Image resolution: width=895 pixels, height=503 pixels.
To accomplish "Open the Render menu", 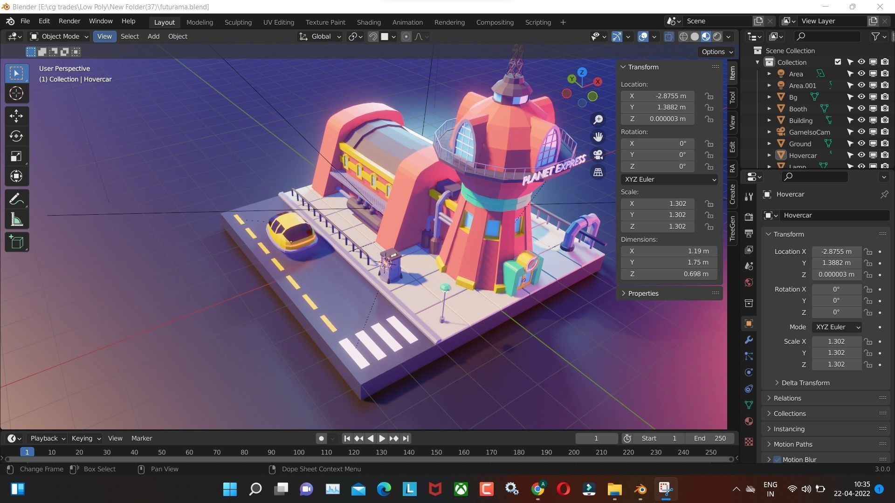I will (x=69, y=21).
